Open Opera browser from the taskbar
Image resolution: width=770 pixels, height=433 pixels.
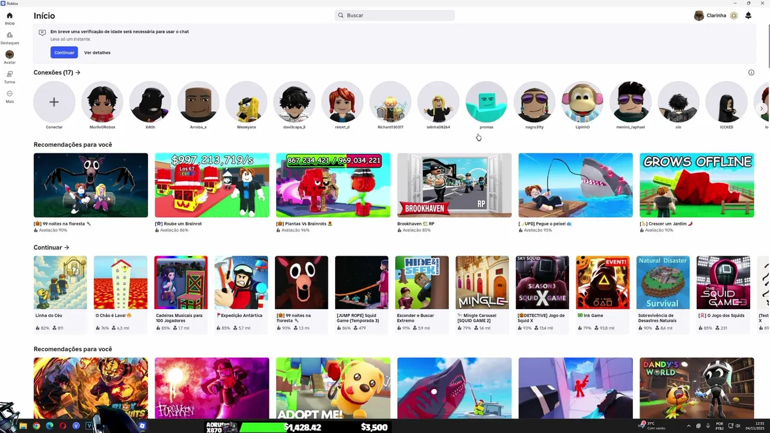coord(63,426)
